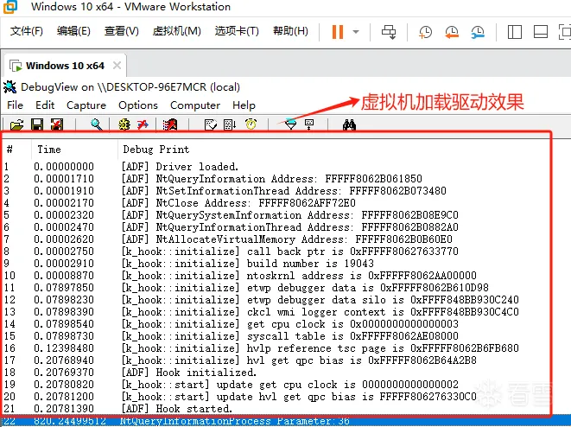Select the 'etwp debugger data silo' row
The height and width of the screenshot is (427, 571).
276,299
